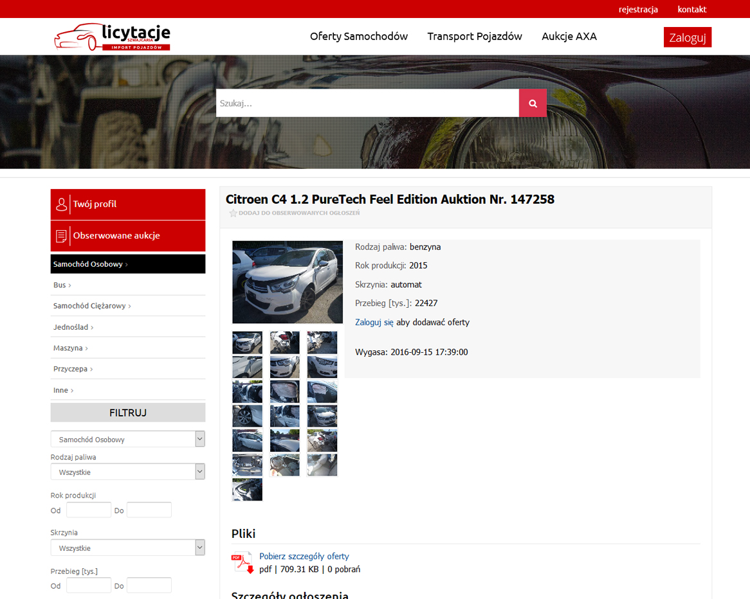
Task: Click the Obserwowane aukcje list icon
Action: click(x=61, y=236)
